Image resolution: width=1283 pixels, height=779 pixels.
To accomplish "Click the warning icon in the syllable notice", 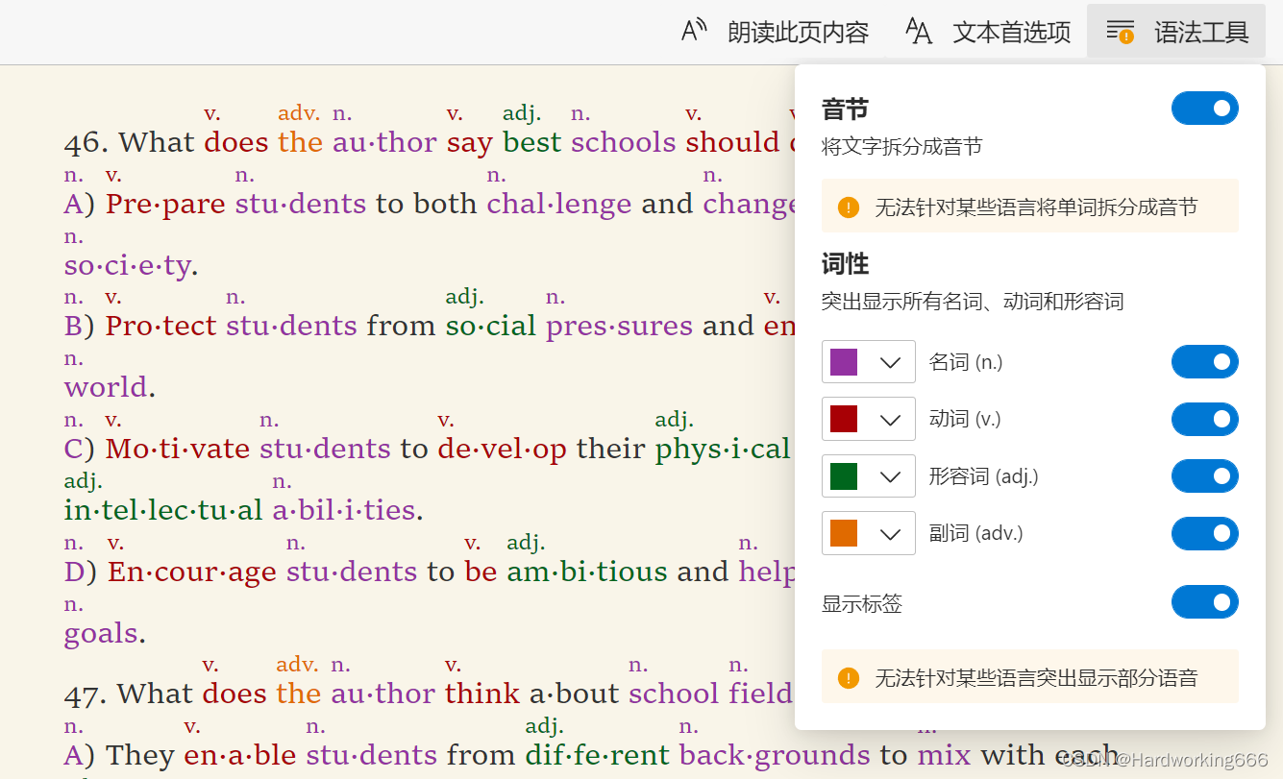I will [x=848, y=206].
